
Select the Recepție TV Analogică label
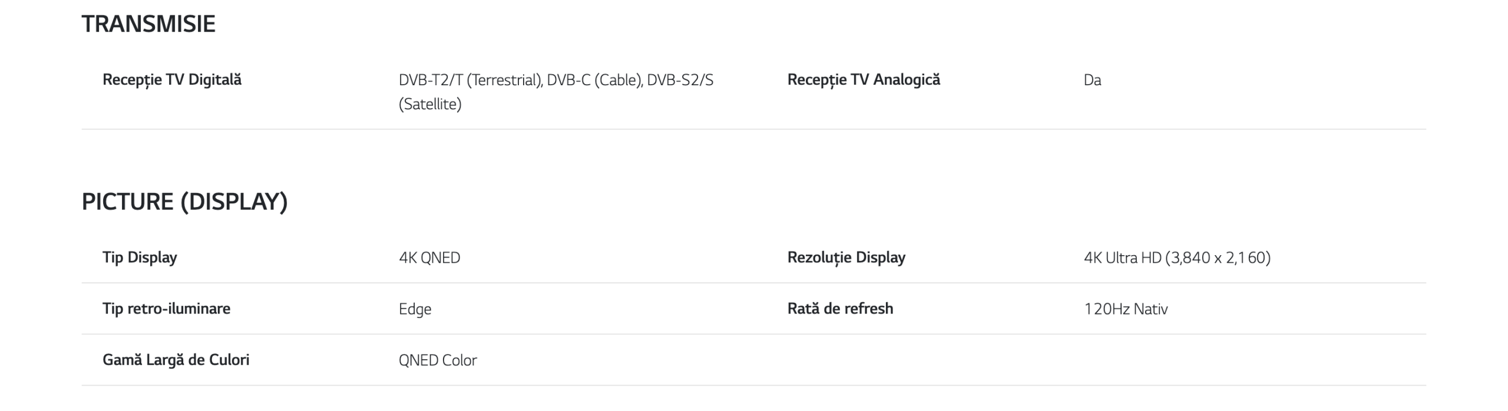pyautogui.click(x=864, y=80)
